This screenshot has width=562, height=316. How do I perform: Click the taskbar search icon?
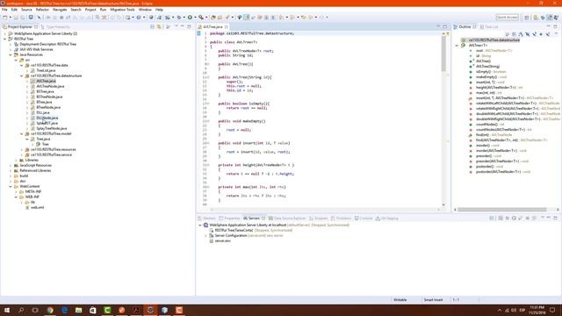[21, 310]
